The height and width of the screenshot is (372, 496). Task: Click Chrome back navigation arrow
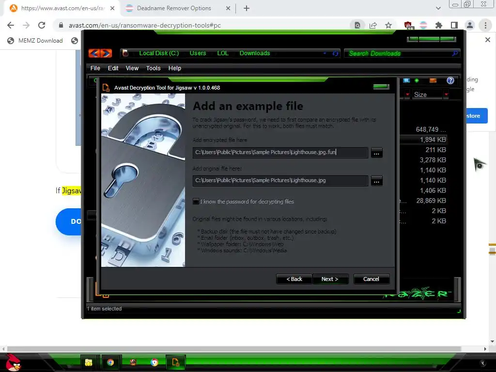pyautogui.click(x=11, y=25)
